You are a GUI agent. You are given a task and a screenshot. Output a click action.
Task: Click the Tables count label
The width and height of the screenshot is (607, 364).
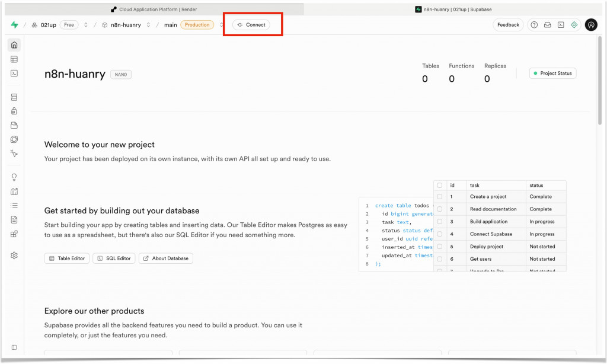click(x=430, y=66)
